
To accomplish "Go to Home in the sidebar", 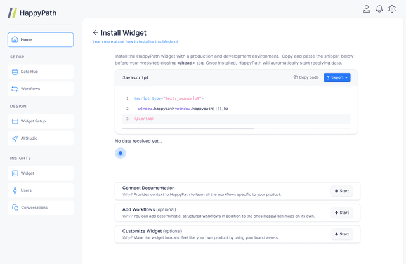I will pyautogui.click(x=41, y=39).
